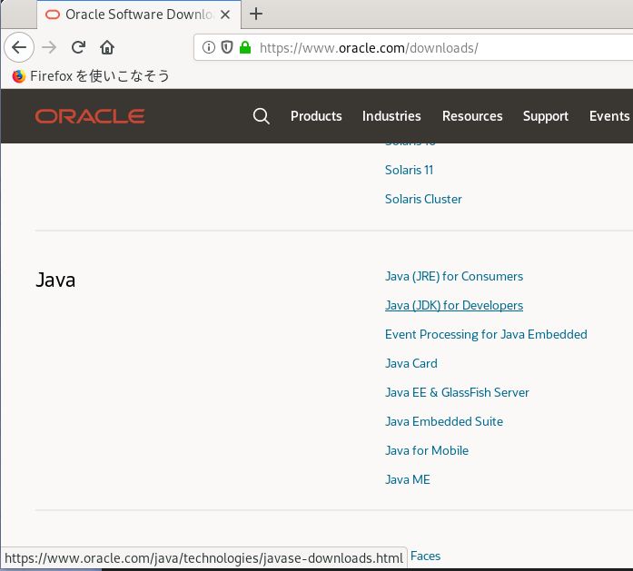Click the green padlock security icon

click(245, 47)
